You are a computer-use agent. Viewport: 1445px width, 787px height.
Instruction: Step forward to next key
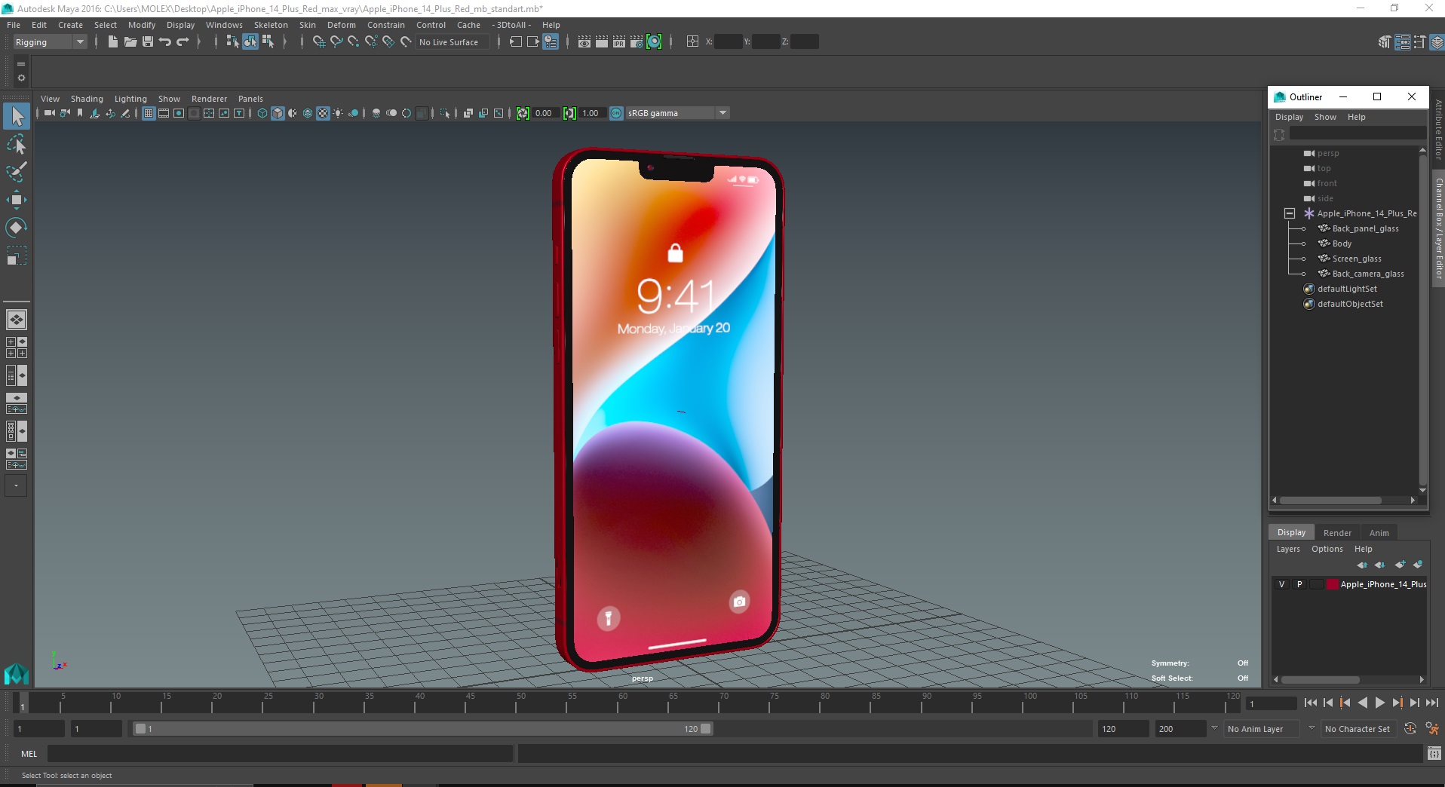1397,703
